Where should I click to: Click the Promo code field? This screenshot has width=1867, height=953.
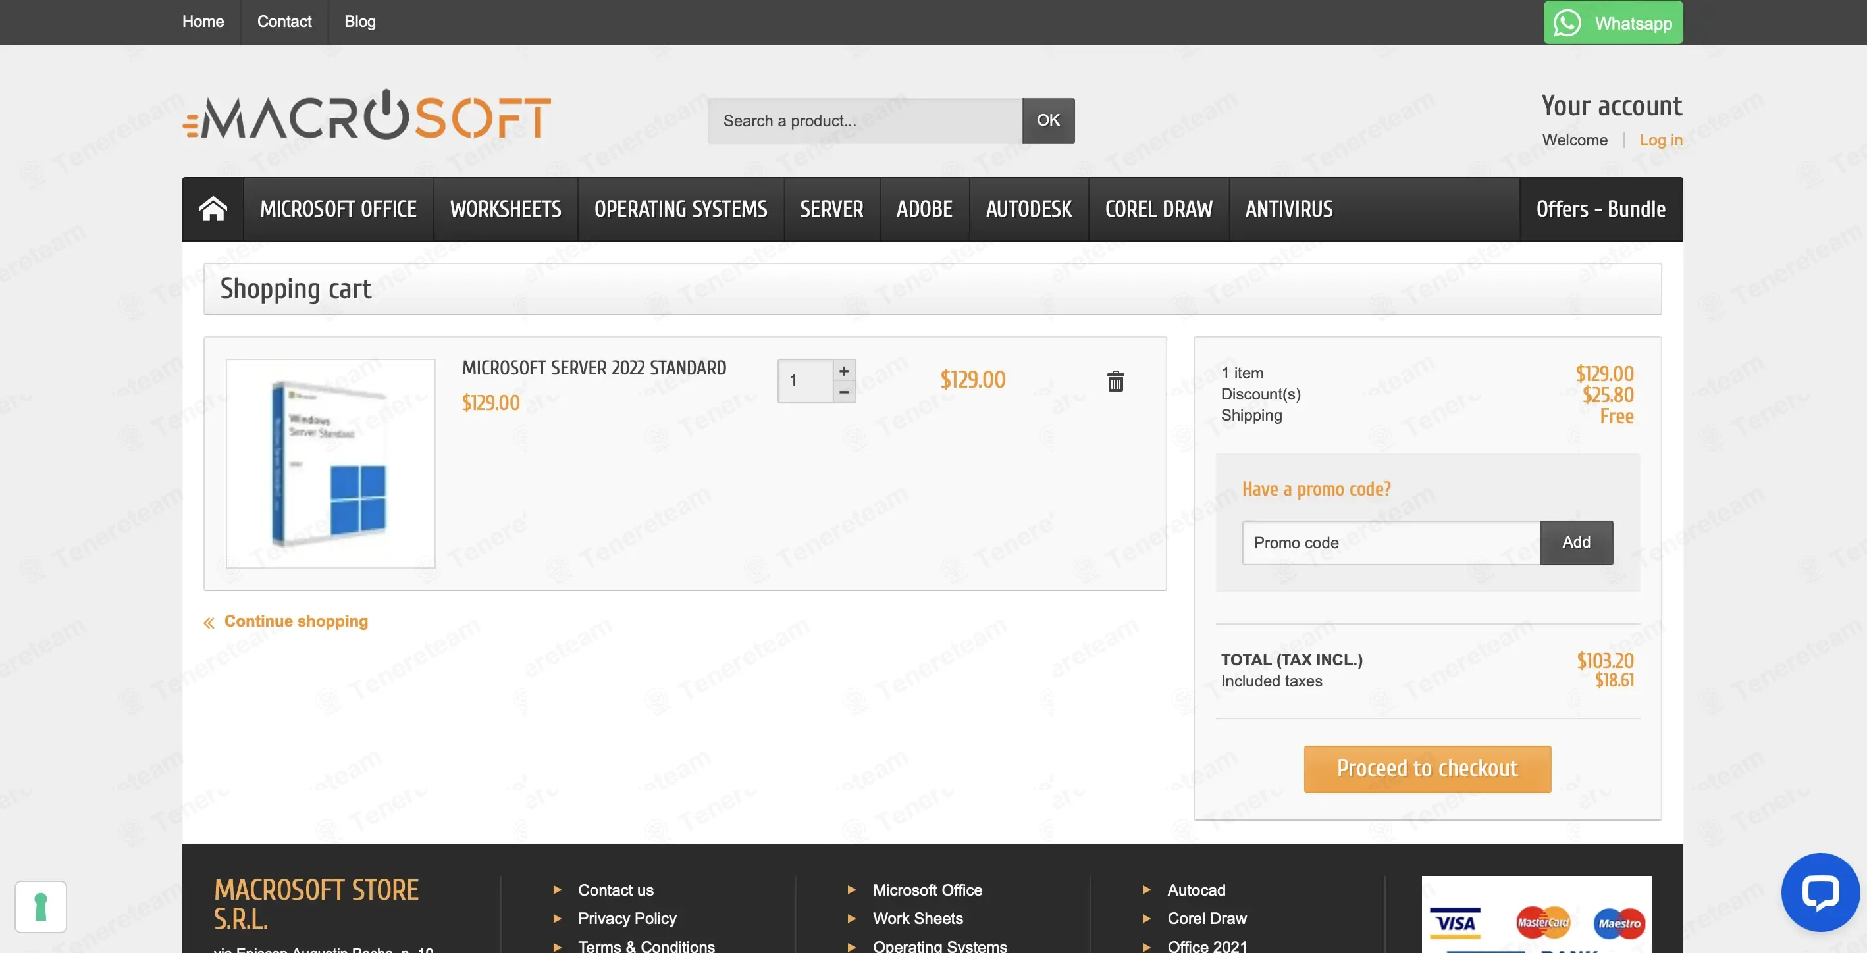[1390, 542]
